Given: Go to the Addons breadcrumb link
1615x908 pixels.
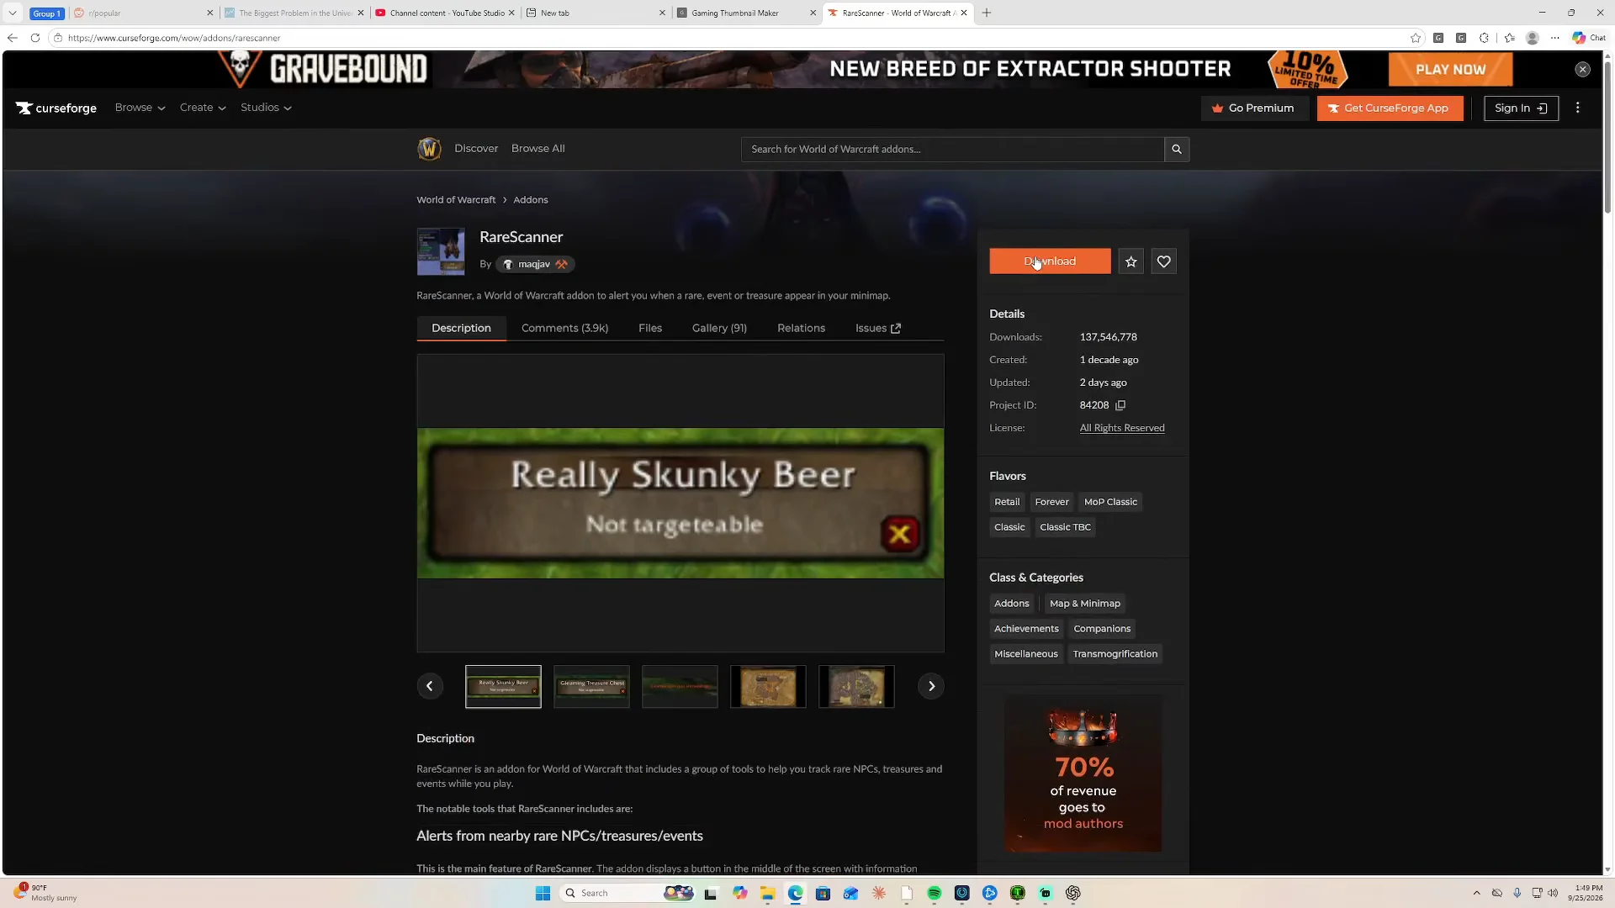Looking at the screenshot, I should (531, 200).
